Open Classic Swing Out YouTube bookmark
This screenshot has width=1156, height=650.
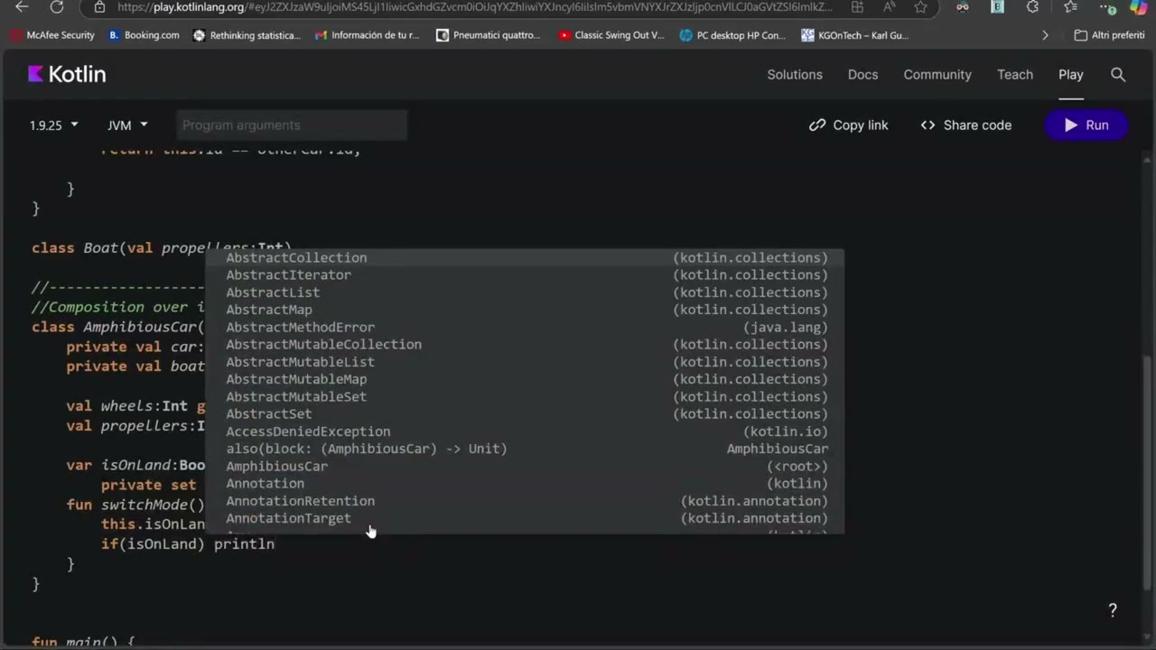click(x=611, y=35)
